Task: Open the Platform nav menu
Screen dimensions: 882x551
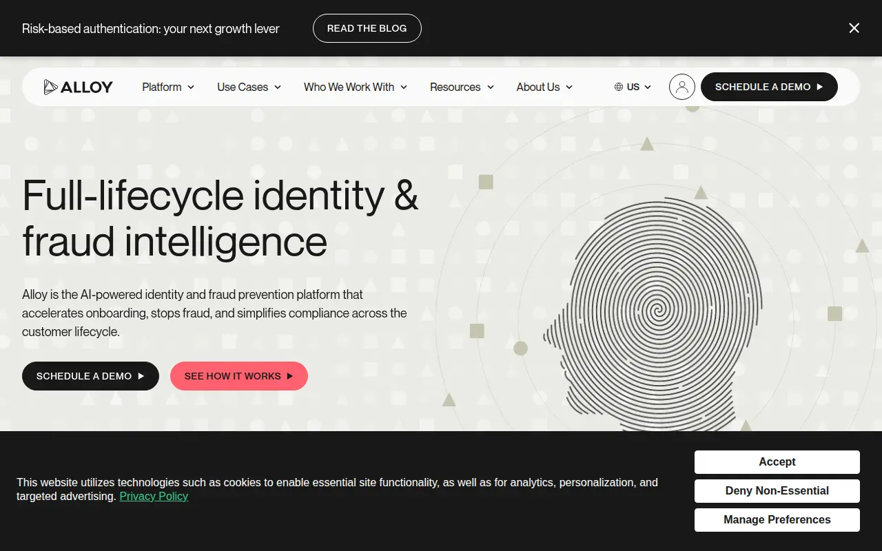Action: pos(168,87)
